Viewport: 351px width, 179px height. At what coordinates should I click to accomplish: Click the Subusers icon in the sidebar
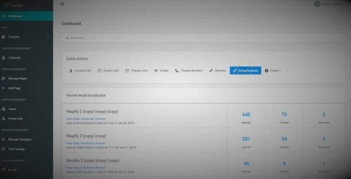pos(4,58)
